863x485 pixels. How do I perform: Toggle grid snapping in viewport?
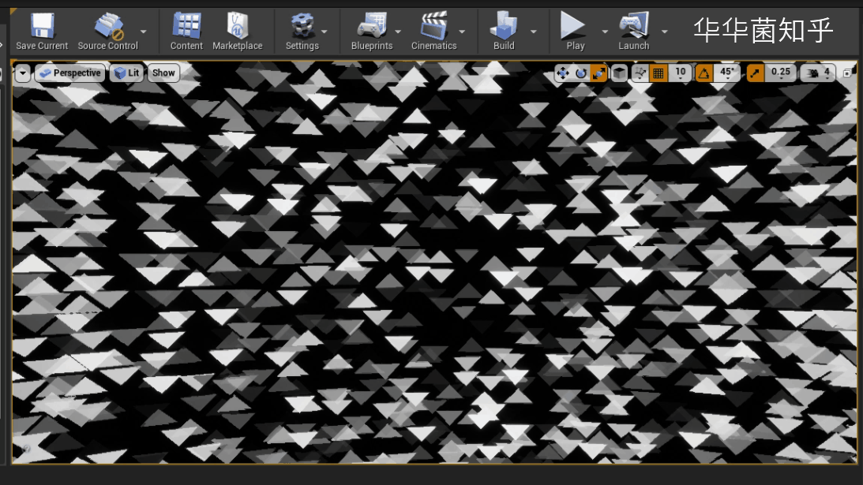point(658,73)
